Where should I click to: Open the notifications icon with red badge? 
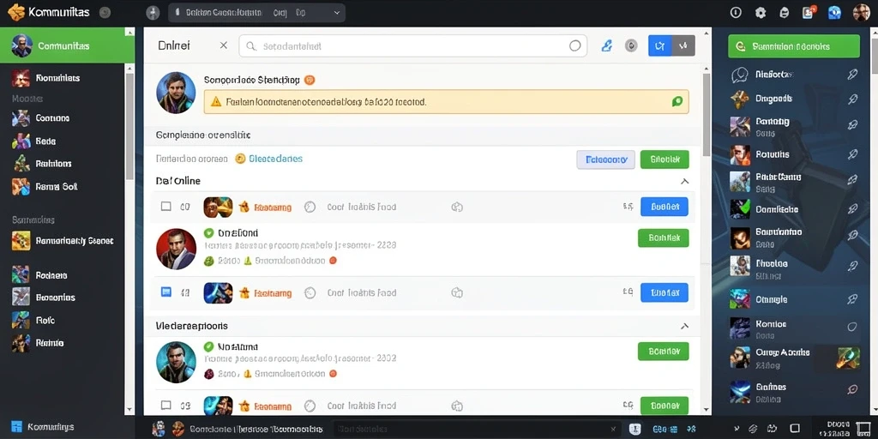809,12
